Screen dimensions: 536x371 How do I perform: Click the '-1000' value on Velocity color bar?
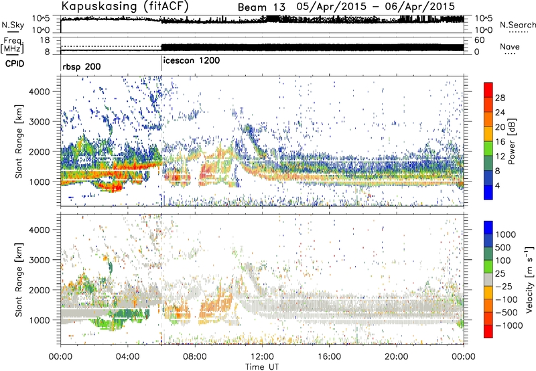tap(509, 326)
